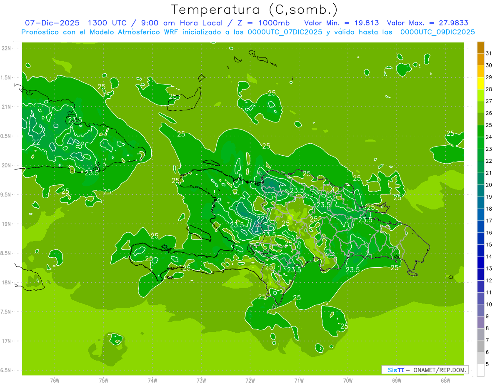The width and height of the screenshot is (500, 386).
Task: Pick the yellow swatch between 28 and 29
Action: pos(480,83)
